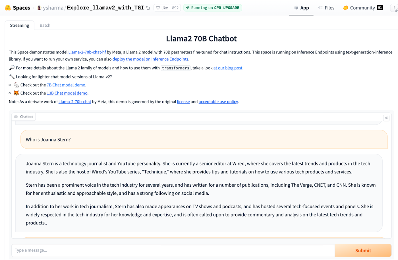The image size is (398, 260).
Task: Open the 892 likes count
Action: tap(175, 8)
